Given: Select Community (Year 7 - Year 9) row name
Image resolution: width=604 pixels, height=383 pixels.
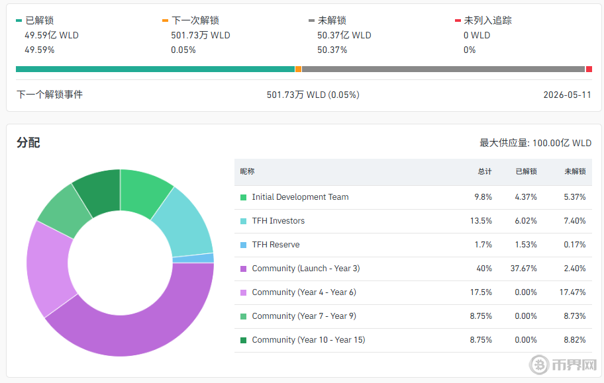Looking at the screenshot, I should point(304,316).
